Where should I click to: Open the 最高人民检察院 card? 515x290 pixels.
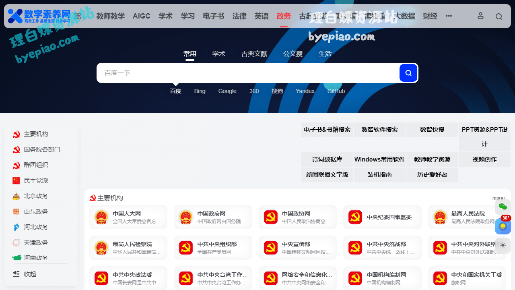click(x=128, y=248)
